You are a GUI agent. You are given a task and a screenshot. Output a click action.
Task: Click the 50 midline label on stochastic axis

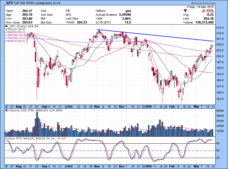coord(218,151)
